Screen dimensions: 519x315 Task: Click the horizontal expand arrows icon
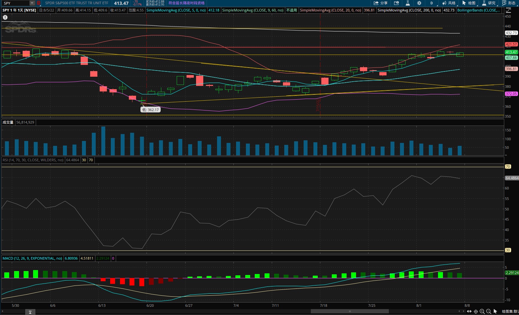click(x=469, y=311)
